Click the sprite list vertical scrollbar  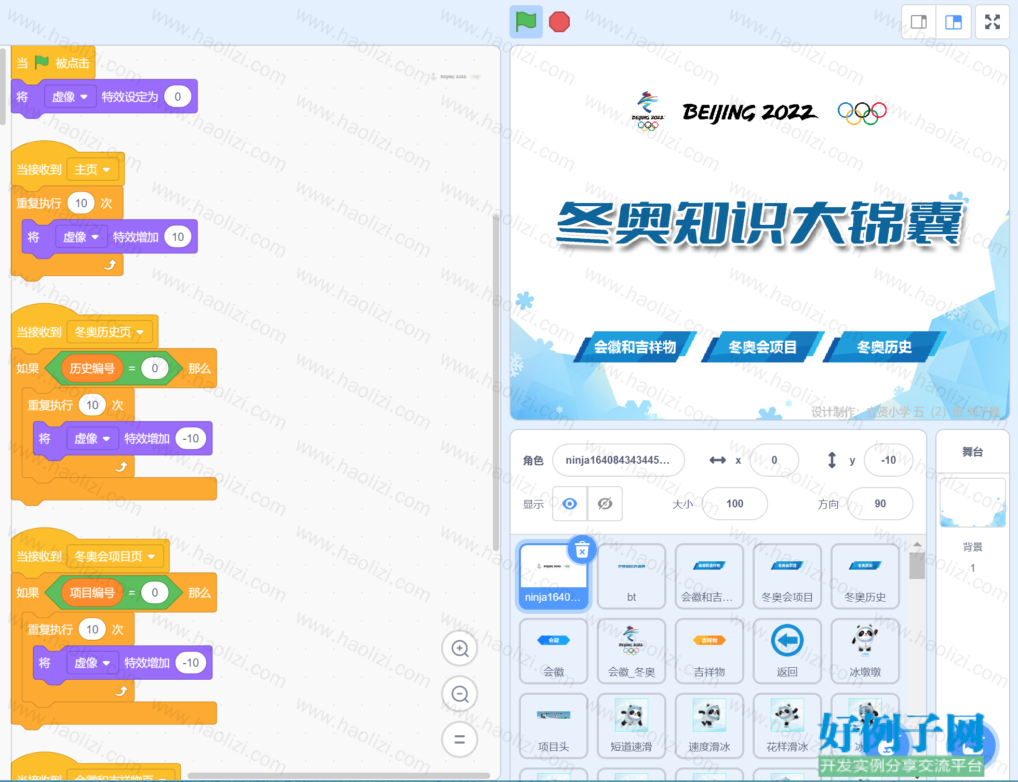(917, 565)
